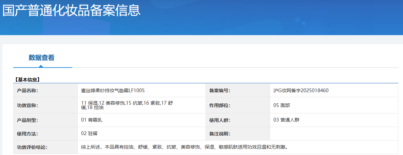Open the 数据查看 tab

coord(41,58)
